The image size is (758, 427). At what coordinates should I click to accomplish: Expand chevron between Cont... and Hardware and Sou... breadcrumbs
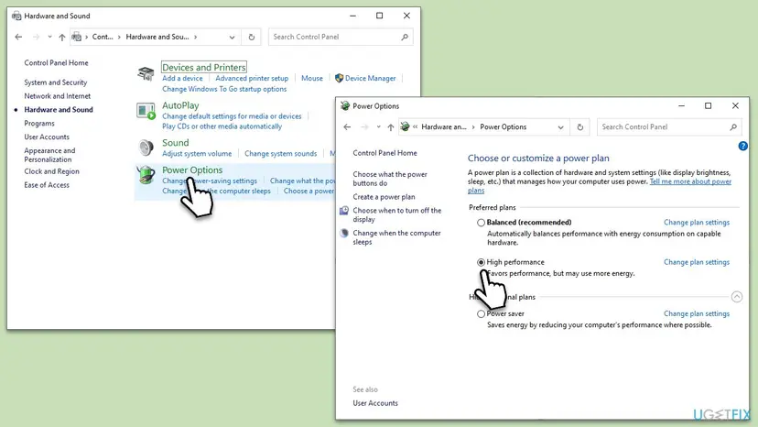(119, 37)
